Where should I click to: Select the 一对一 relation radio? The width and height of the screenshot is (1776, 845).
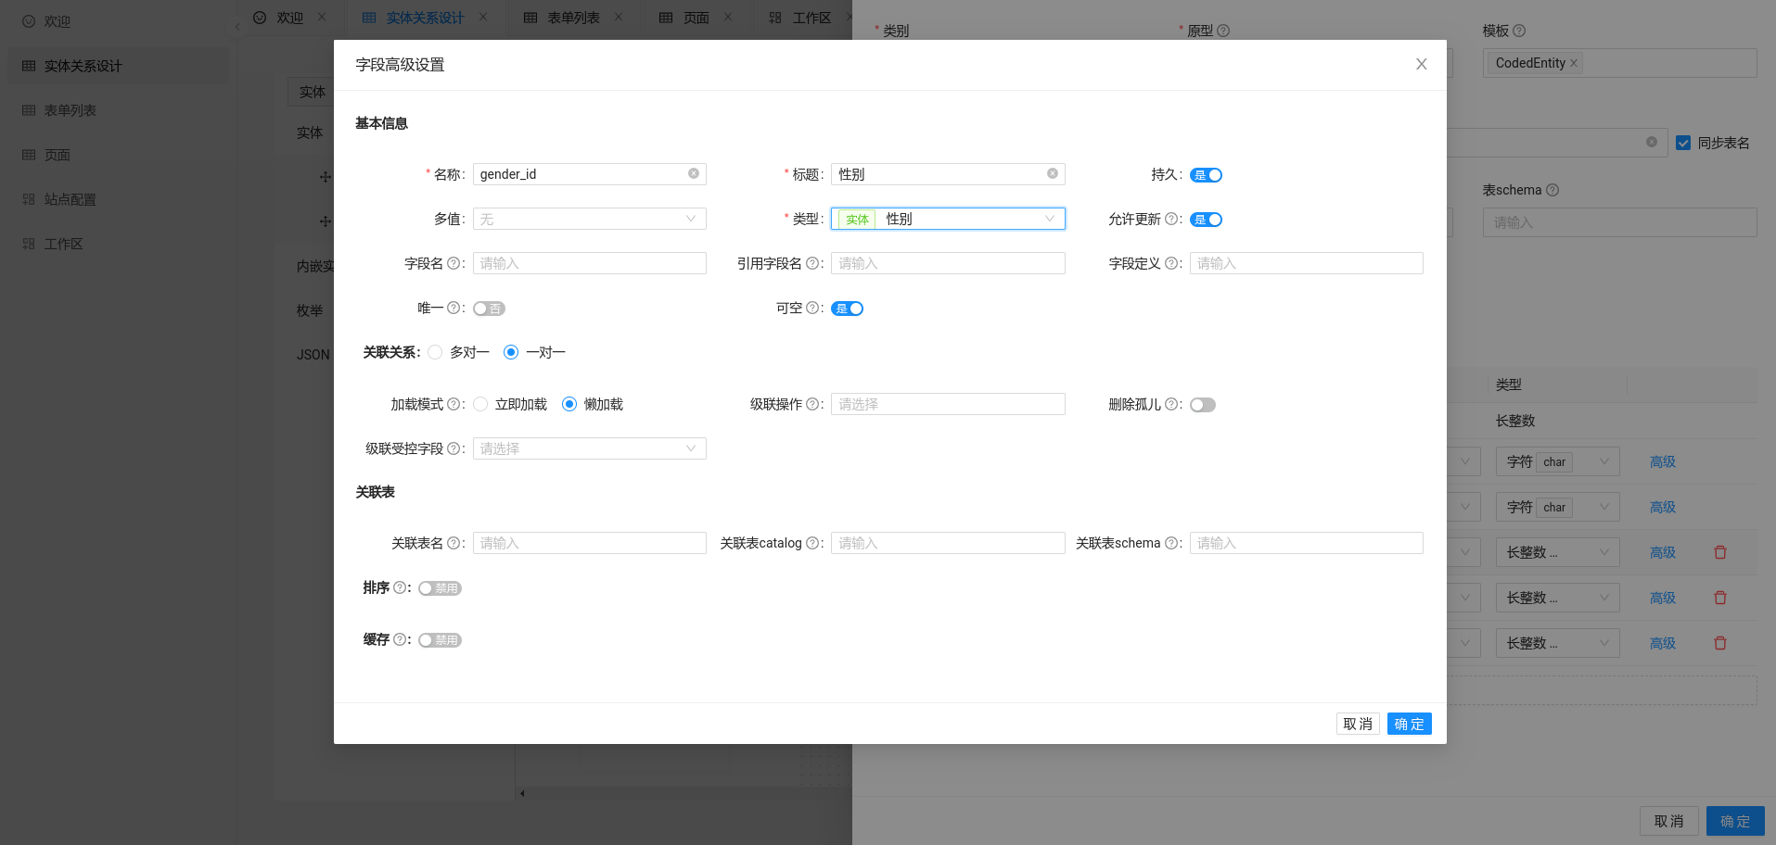tap(511, 352)
